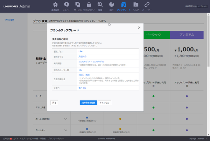Expand the カレンダー row chevron

[x=66, y=131]
